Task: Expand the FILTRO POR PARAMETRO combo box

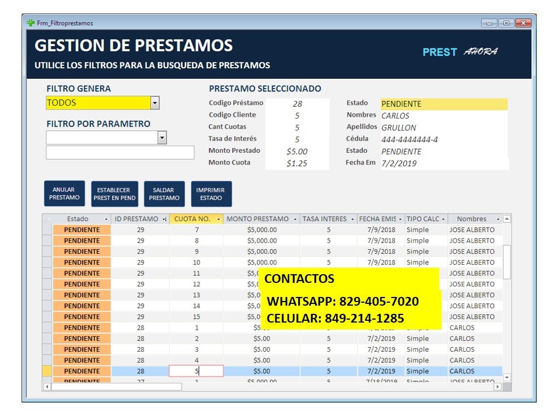Action: point(162,138)
